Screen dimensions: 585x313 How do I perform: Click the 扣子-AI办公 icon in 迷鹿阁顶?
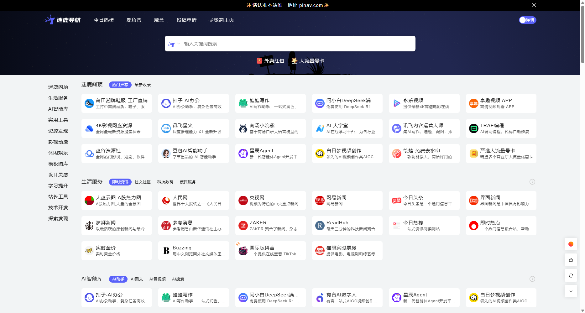coord(166,103)
